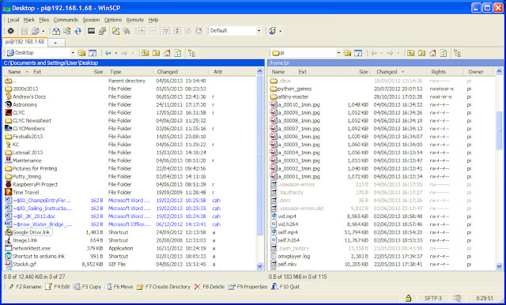Select pi@192.168.1.68 session tab
The height and width of the screenshot is (305, 506).
tap(25, 42)
